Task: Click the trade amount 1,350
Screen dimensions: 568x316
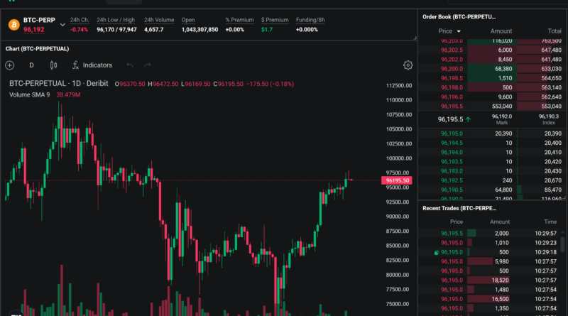Action: tap(502, 309)
